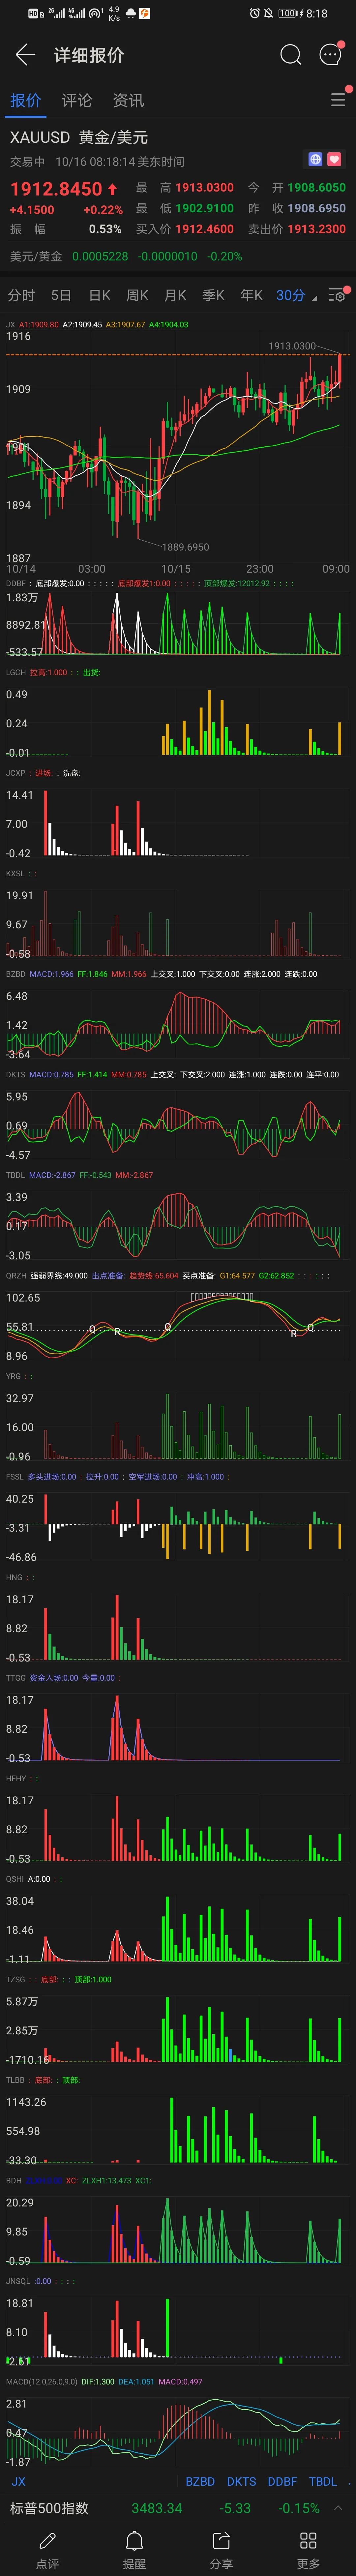The image size is (356, 2576).
Task: Tap the 振幅 0.53% value
Action: pos(105,229)
